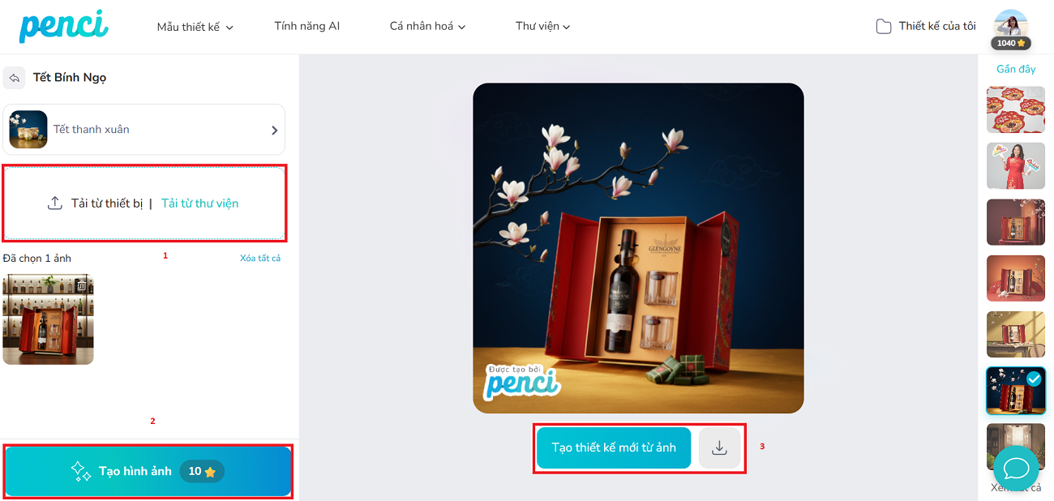
Task: Click the 1040 star credits badge
Action: point(1011,43)
